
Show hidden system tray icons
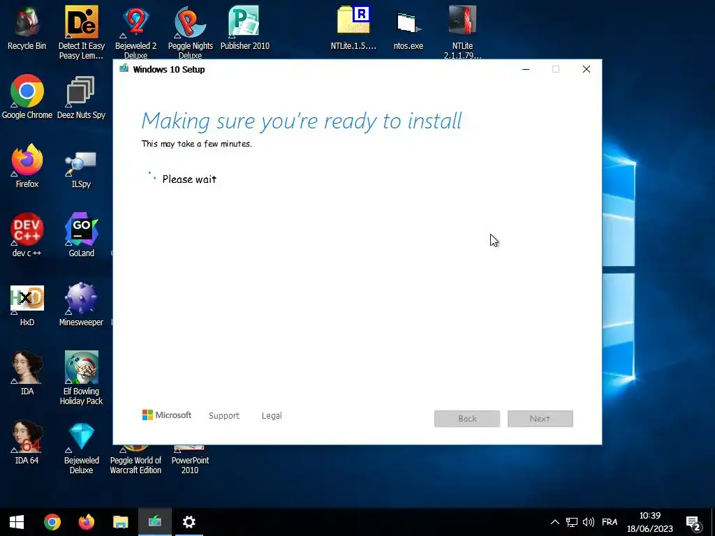click(x=554, y=522)
